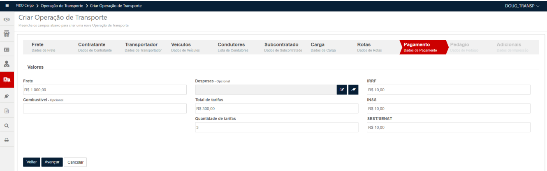Expand the DOUG_TRANSP user dropdown
Screen dimensions: 547x171
pyautogui.click(x=522, y=5)
